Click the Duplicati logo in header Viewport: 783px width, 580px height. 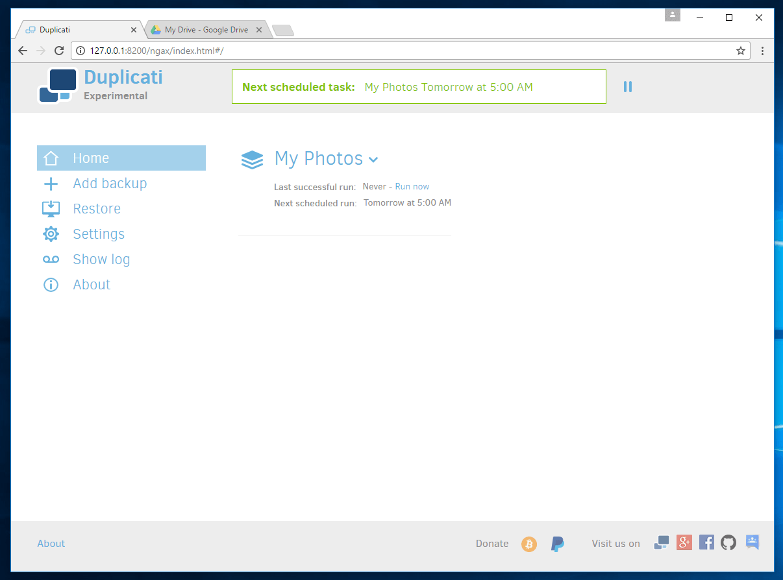click(58, 86)
